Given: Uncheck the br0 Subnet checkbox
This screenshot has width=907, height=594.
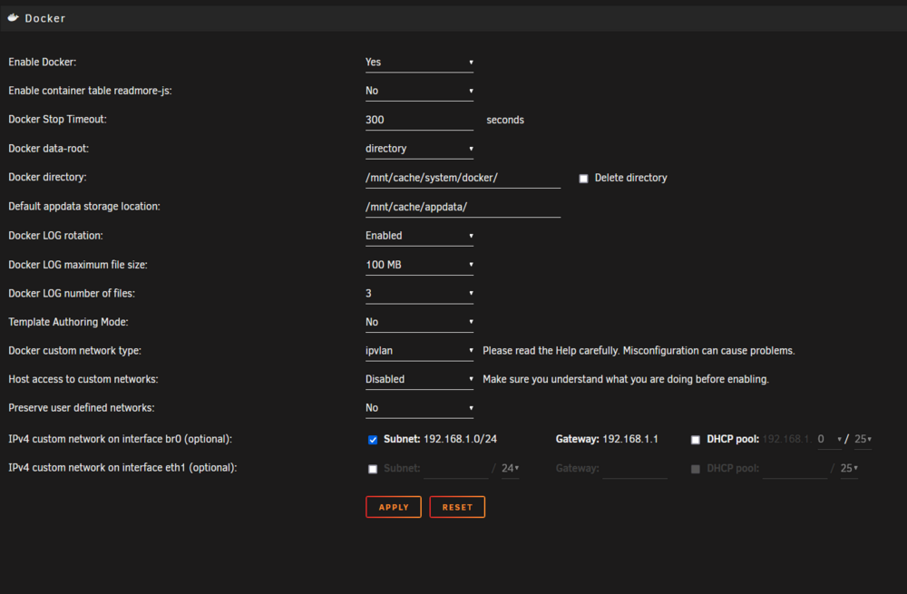Looking at the screenshot, I should coord(373,440).
